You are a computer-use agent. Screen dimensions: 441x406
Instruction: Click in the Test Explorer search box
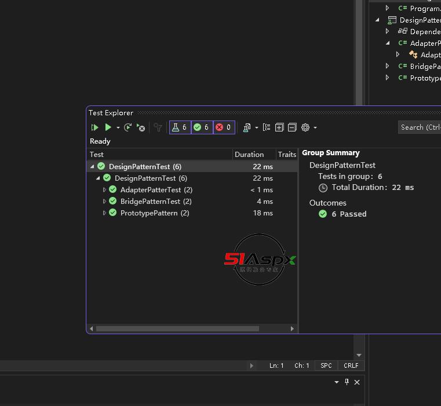pyautogui.click(x=420, y=127)
